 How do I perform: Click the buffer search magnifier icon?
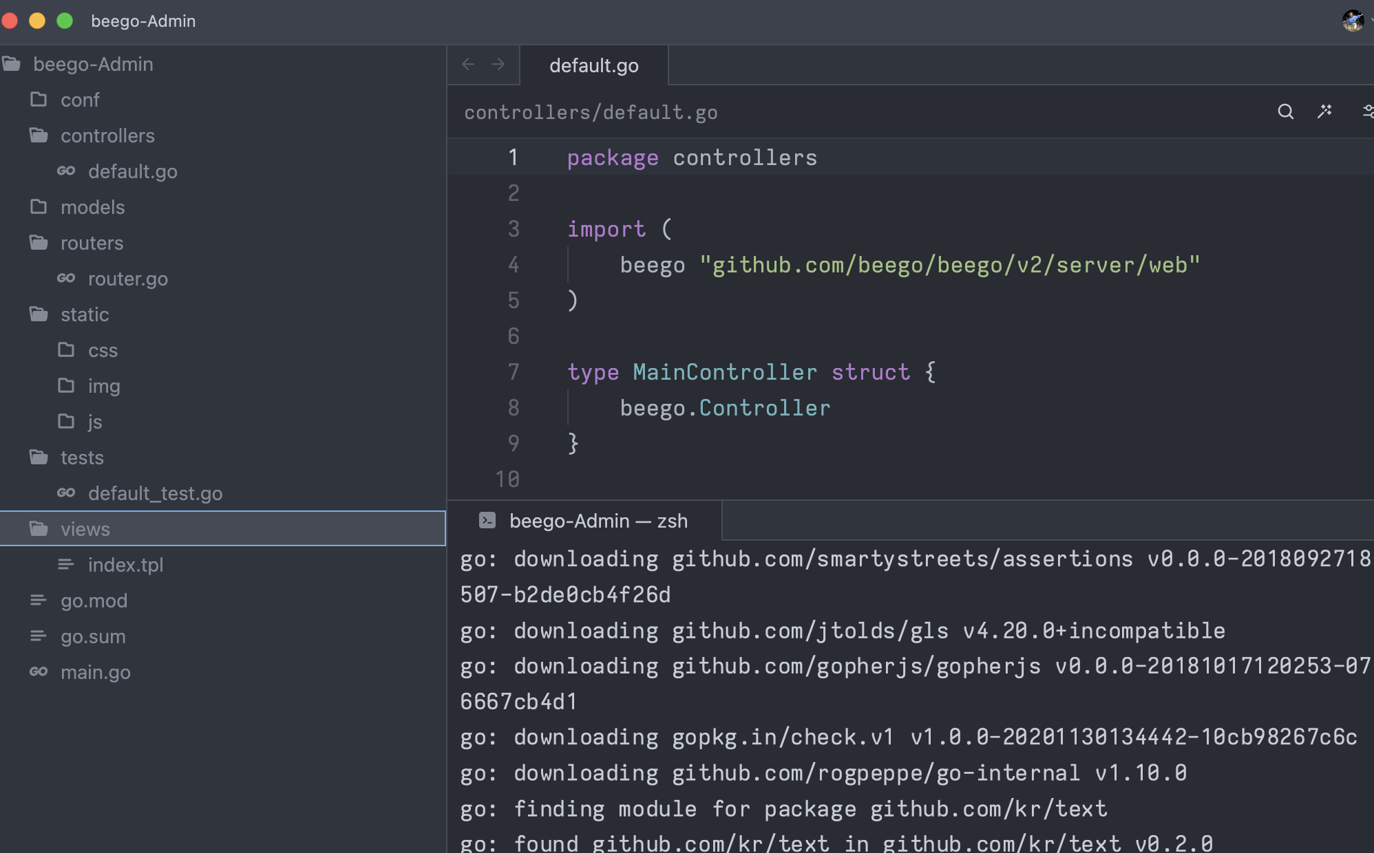pos(1285,111)
